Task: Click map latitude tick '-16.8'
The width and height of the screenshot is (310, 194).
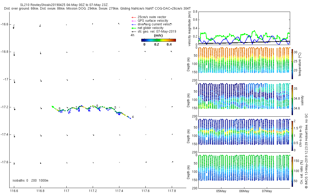Action: (4, 52)
